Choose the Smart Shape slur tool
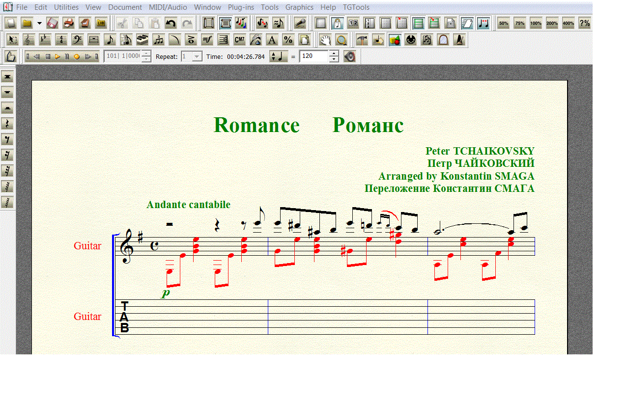The width and height of the screenshot is (626, 401). 174,40
